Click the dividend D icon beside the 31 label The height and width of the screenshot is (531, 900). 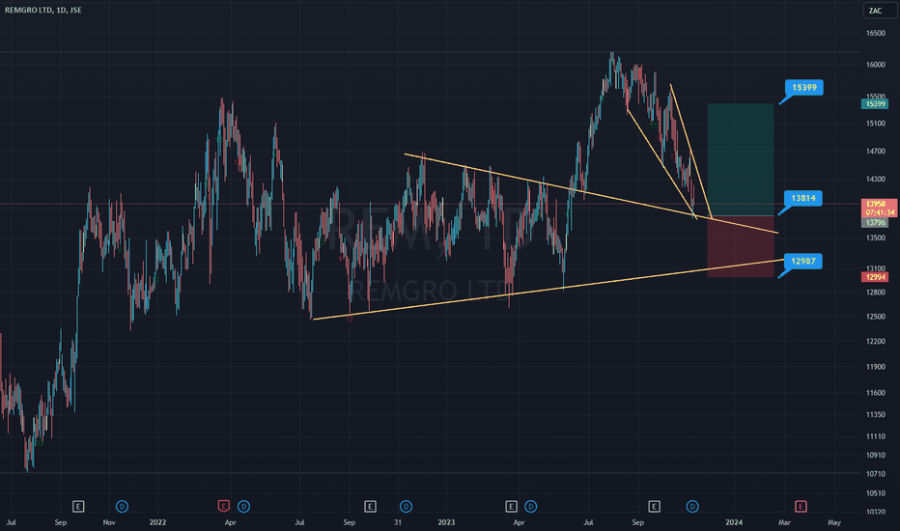tap(406, 506)
